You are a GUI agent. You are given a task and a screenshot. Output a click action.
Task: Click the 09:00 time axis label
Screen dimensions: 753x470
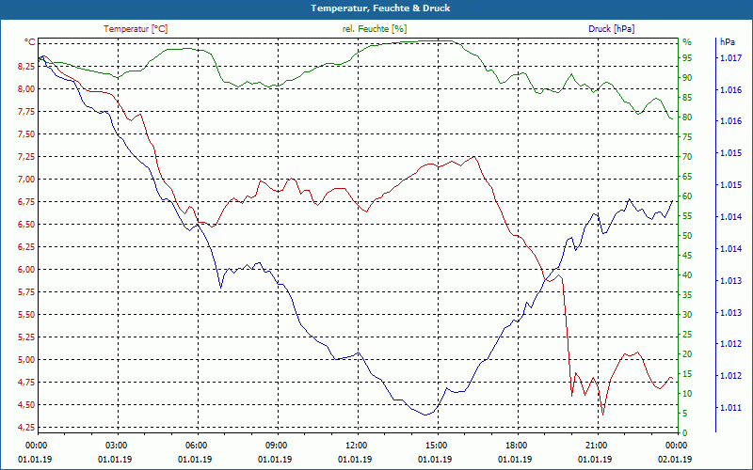(275, 445)
